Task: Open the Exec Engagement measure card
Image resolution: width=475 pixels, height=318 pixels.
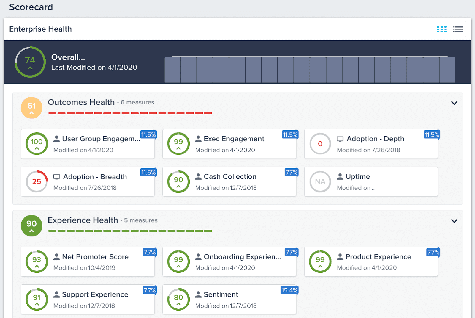Action: point(234,139)
